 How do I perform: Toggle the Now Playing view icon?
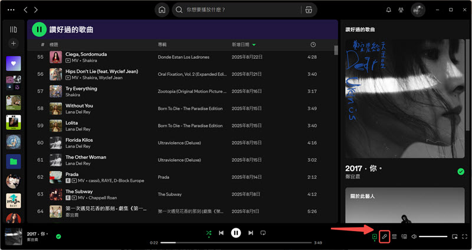coord(375,236)
